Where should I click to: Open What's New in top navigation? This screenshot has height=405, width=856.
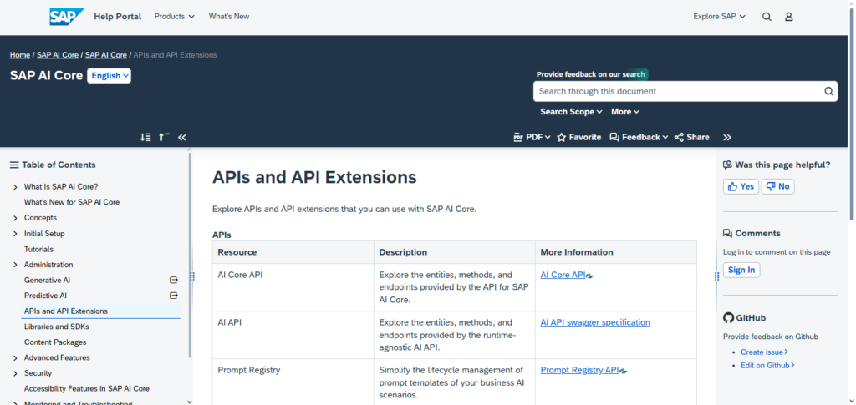tap(229, 17)
